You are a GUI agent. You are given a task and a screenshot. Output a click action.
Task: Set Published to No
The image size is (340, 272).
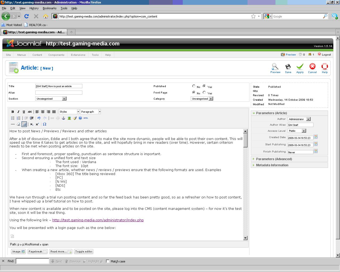194,86
